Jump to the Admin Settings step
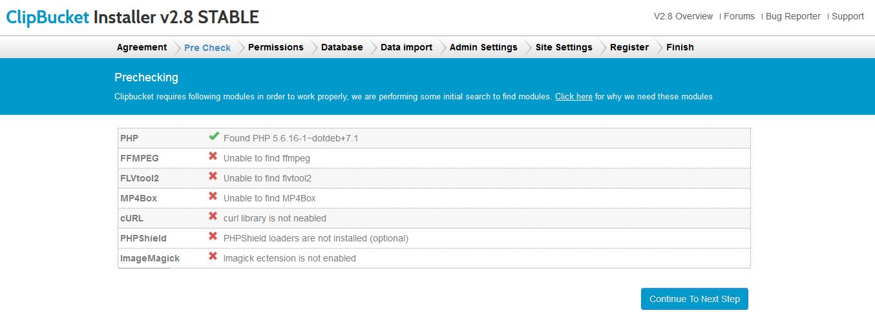Image resolution: width=875 pixels, height=335 pixels. 483,47
